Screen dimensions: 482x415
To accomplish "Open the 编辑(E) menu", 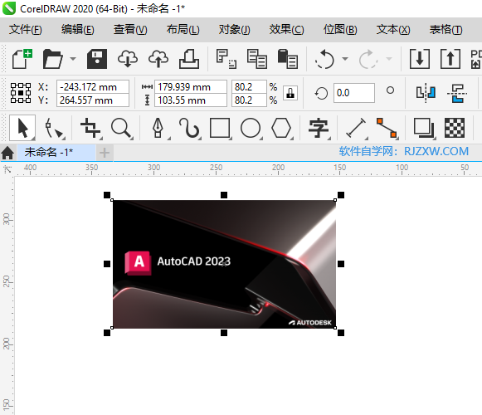I will (77, 30).
